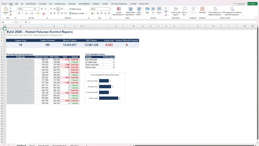Open Hücre Stilleri cell styles
This screenshot has height=146, width=259.
(x=139, y=11)
